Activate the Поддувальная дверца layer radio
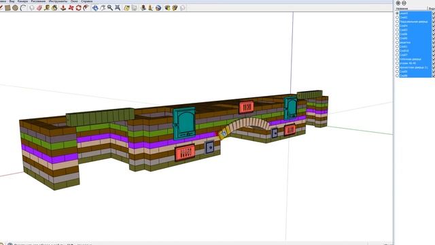Image resolution: width=435 pixels, height=245 pixels. click(x=397, y=21)
